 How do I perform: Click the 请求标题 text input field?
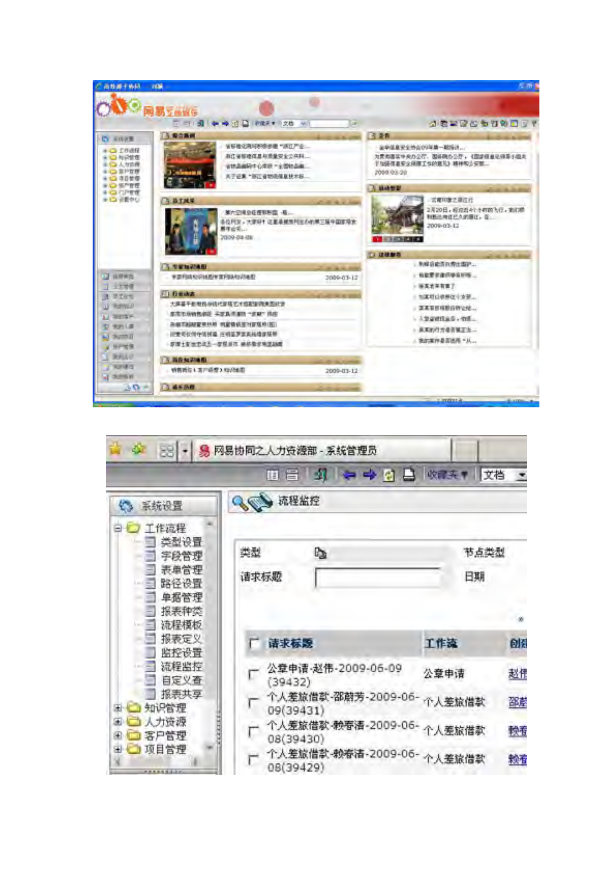[378, 579]
